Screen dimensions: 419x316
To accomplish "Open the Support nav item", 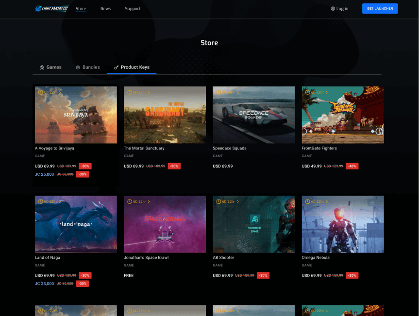I will 133,9.
